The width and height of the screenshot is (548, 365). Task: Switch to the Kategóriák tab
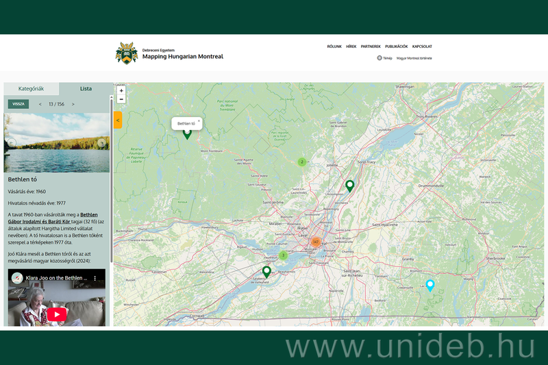tap(32, 89)
